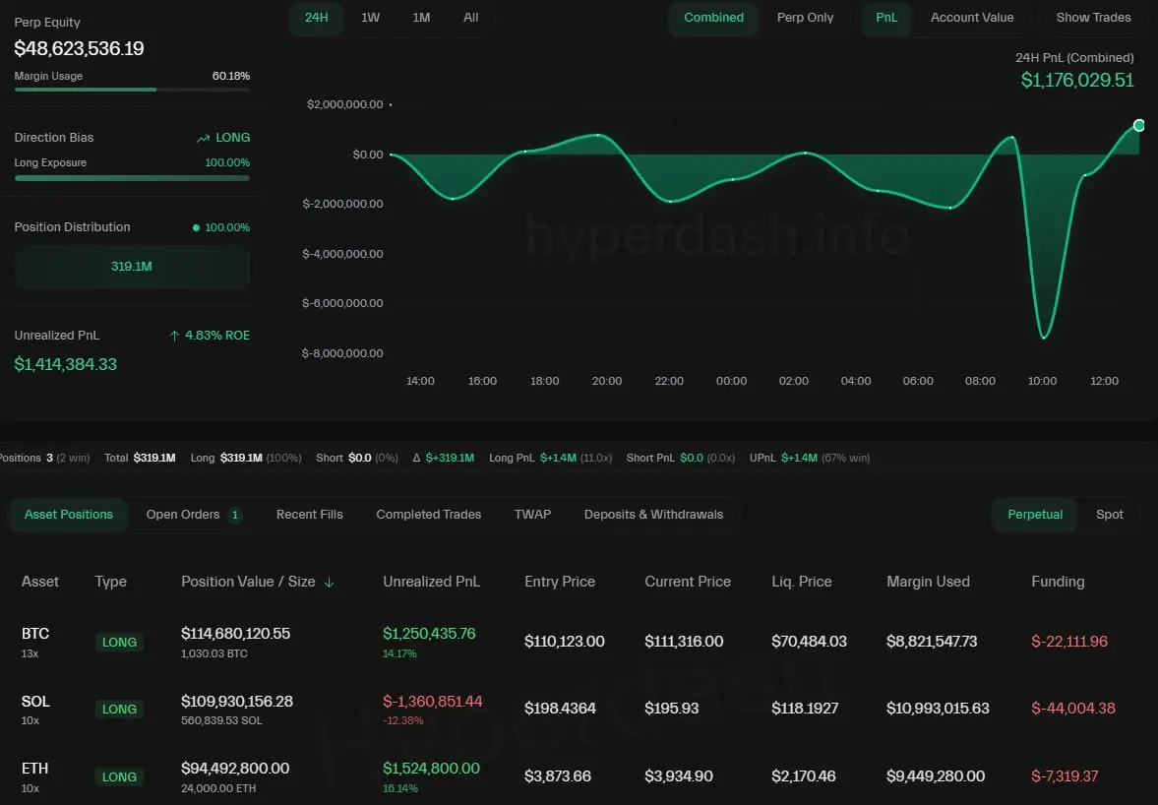Switch to Spot positions
Screen dimensions: 1158x805
1109,515
